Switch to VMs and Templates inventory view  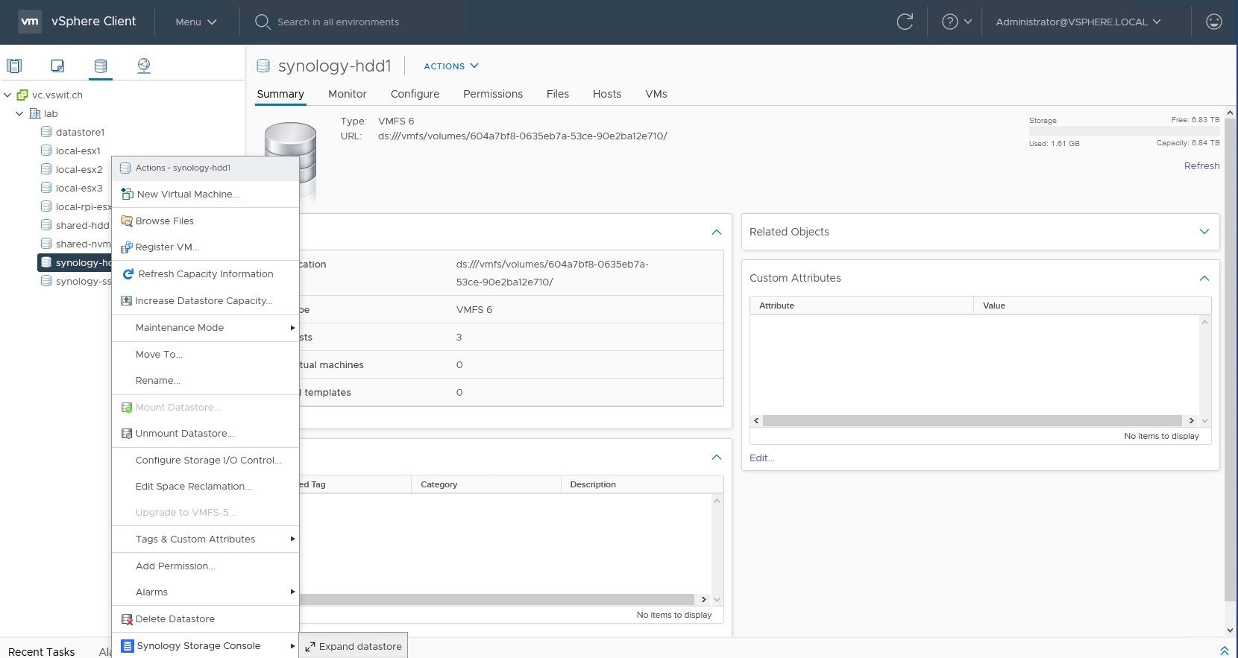pyautogui.click(x=57, y=66)
